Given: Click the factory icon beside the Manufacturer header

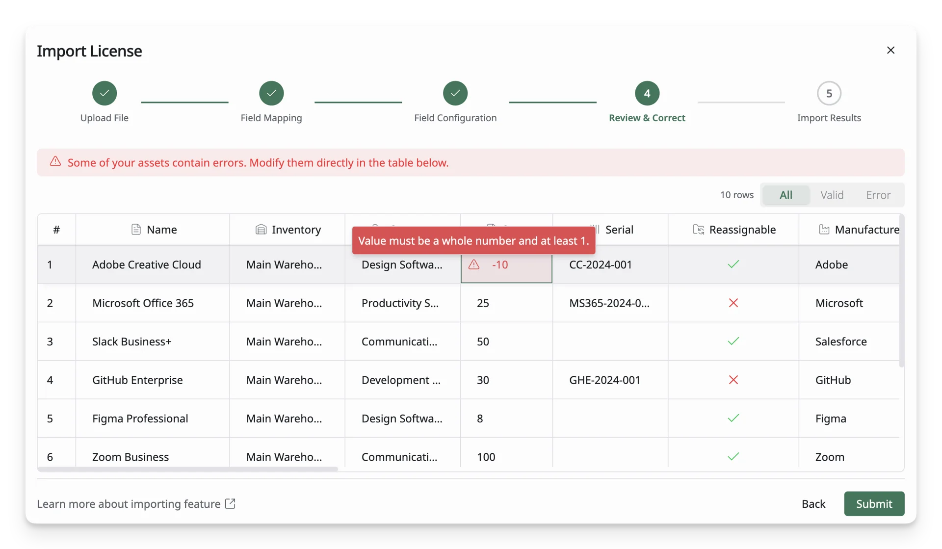Looking at the screenshot, I should [824, 230].
